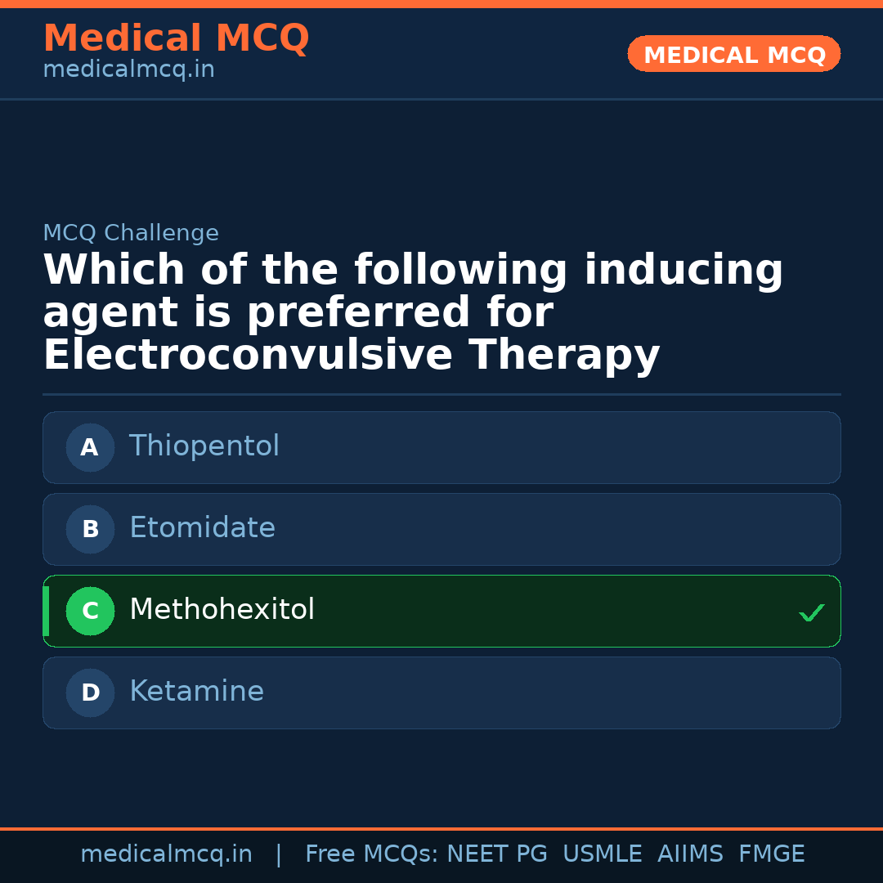Select answer option A Thiopentol
This screenshot has width=883, height=883.
[x=441, y=447]
